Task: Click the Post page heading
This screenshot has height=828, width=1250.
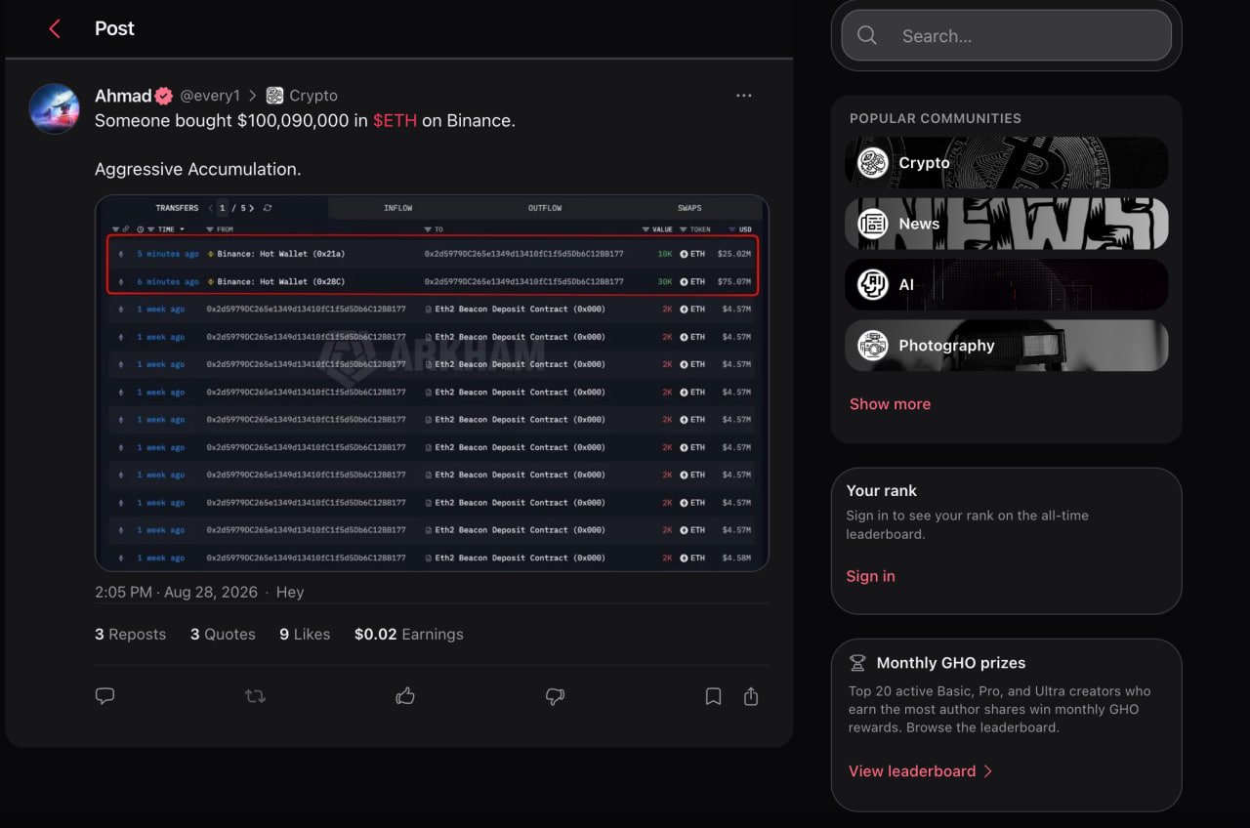Action: (114, 29)
